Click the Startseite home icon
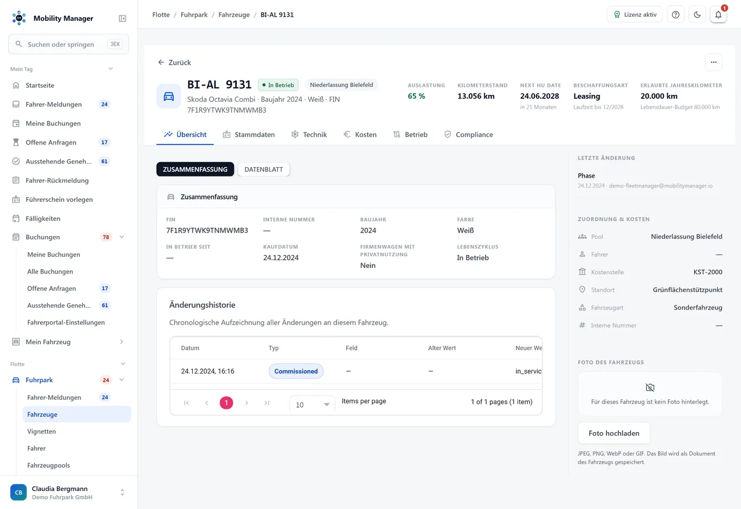 pos(16,85)
